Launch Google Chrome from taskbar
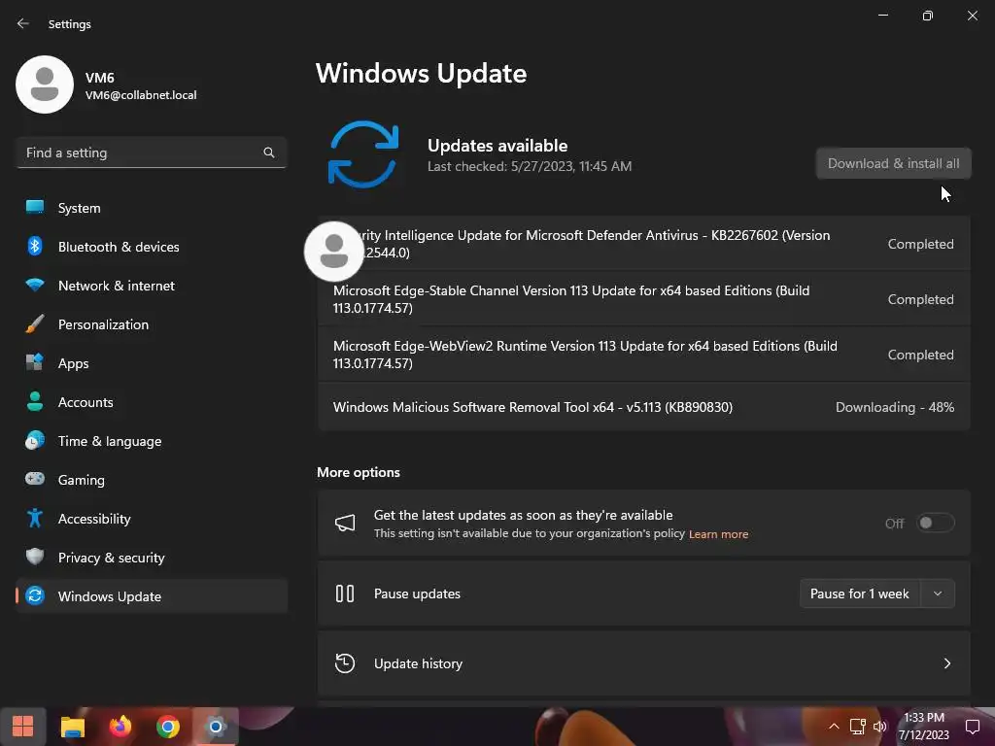The image size is (995, 746). tap(167, 727)
